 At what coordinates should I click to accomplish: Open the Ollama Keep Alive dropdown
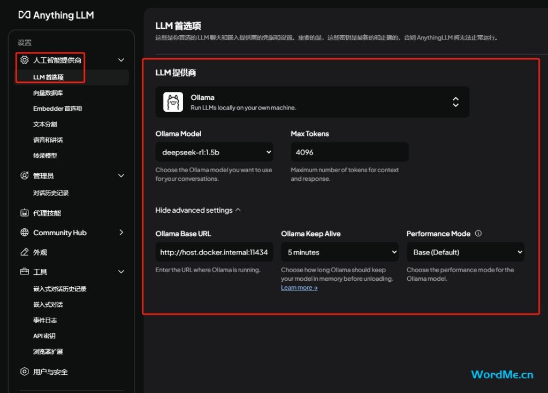coord(340,252)
